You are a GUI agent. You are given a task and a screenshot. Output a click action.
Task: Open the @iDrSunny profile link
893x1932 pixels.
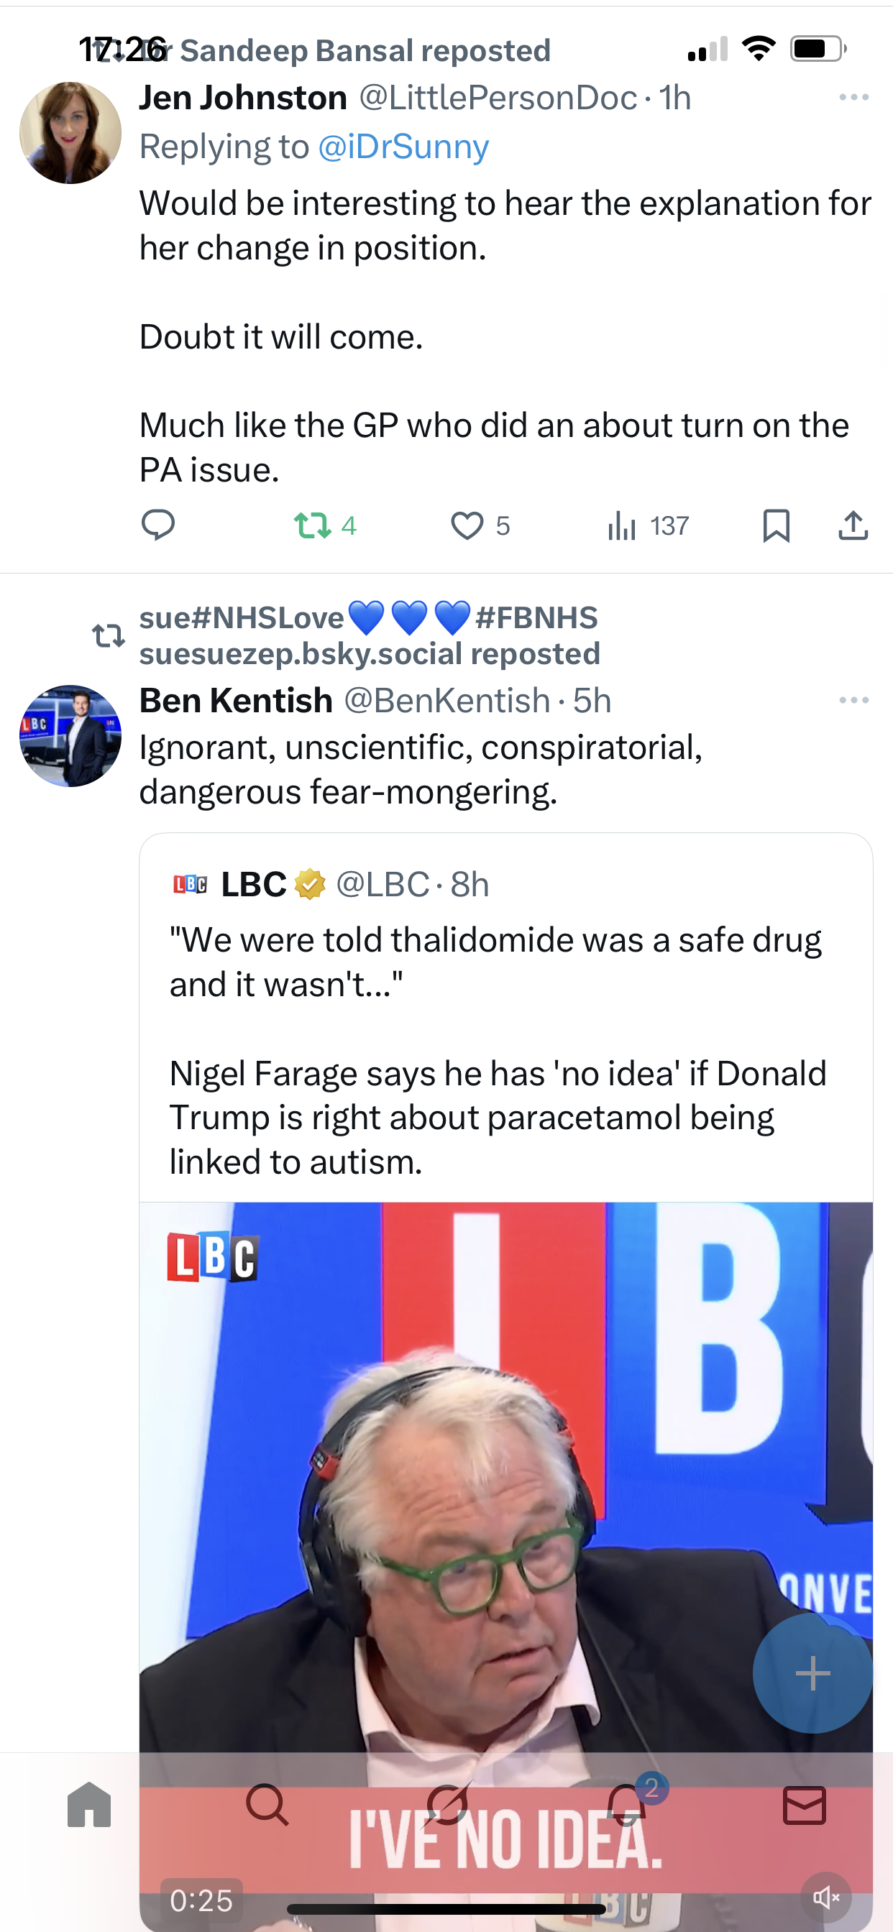(403, 147)
